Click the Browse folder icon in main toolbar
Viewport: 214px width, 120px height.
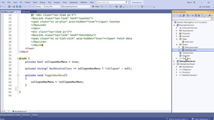click(x=116, y=7)
